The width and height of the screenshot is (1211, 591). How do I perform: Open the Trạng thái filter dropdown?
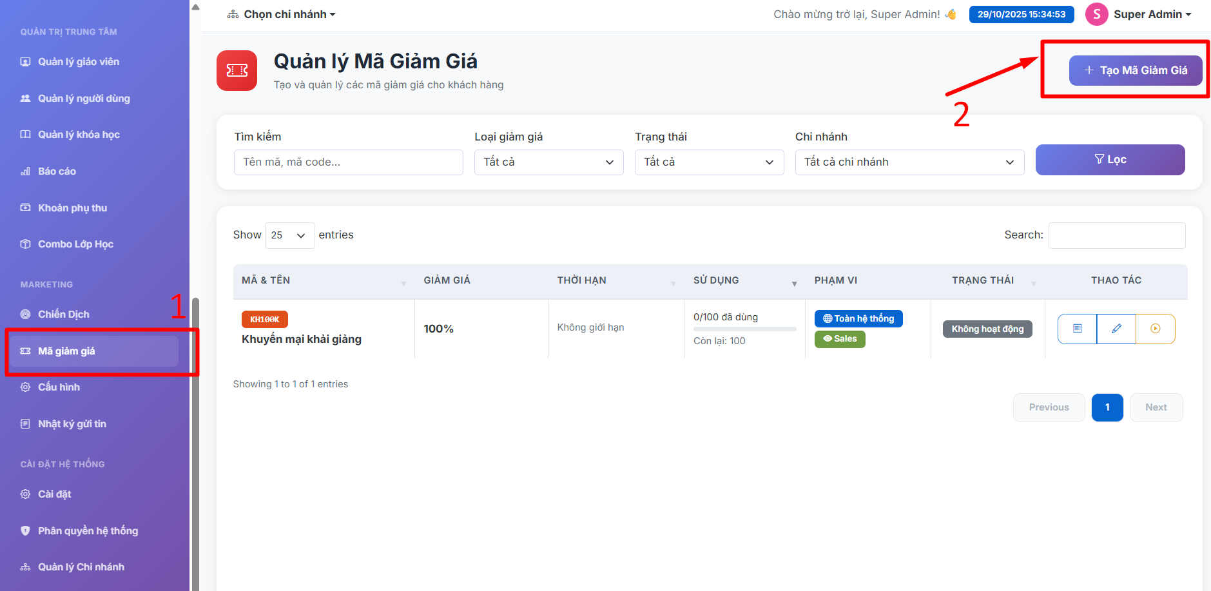point(709,162)
